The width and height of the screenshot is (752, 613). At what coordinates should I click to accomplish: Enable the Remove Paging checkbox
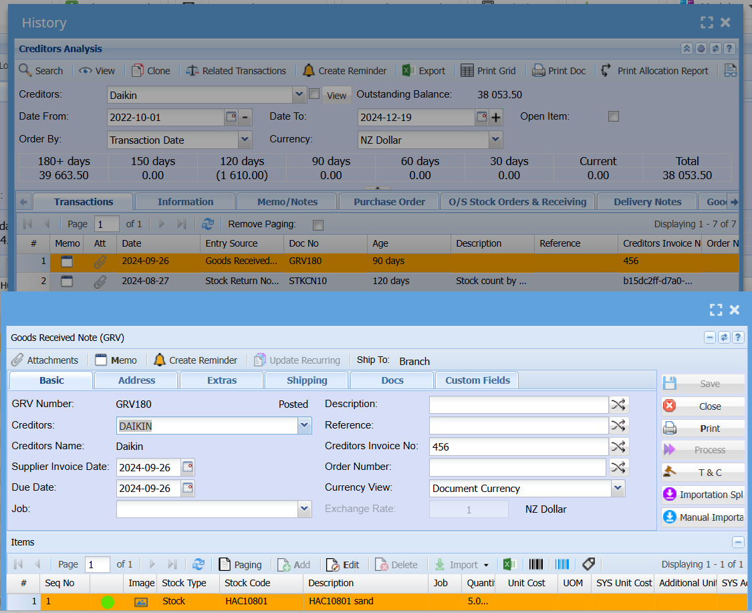pyautogui.click(x=318, y=225)
